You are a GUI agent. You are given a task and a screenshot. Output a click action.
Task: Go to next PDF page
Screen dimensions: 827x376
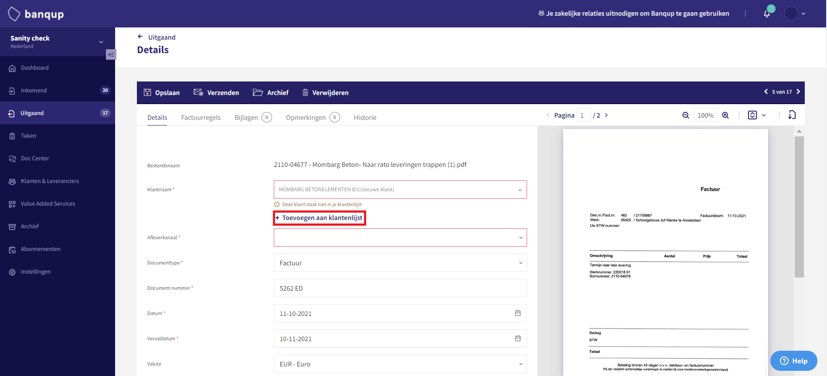606,115
